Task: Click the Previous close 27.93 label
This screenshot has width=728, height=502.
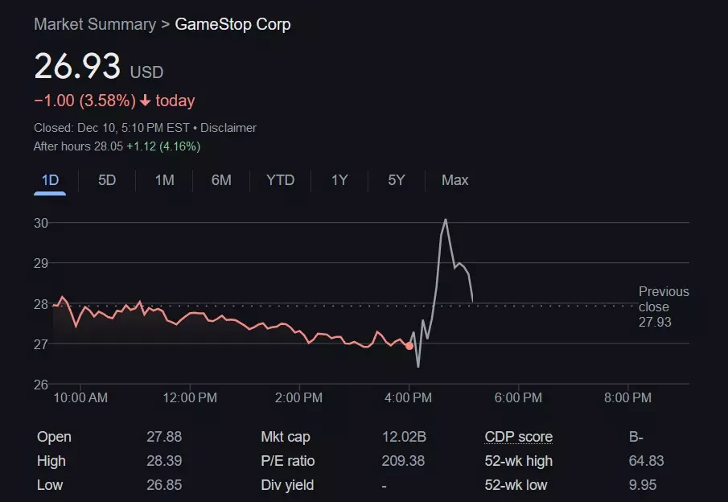Action: (663, 307)
